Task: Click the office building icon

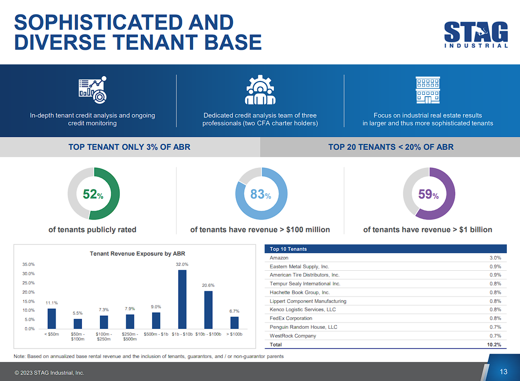Action: point(427,90)
